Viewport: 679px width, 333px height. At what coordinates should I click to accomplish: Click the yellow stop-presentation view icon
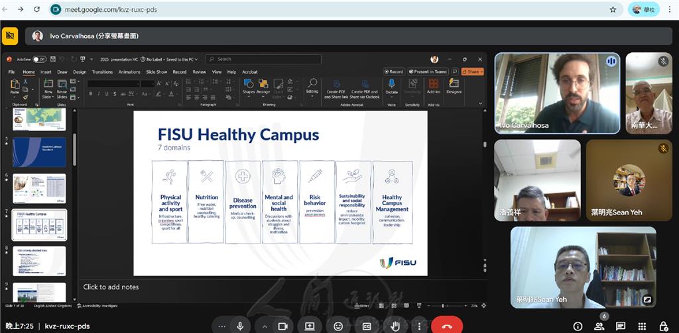point(10,36)
